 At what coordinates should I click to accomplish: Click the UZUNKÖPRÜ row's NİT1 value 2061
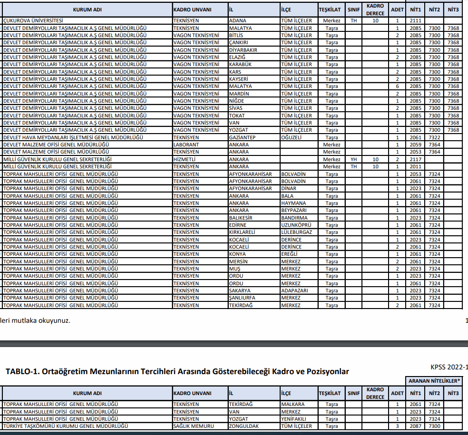click(x=415, y=225)
